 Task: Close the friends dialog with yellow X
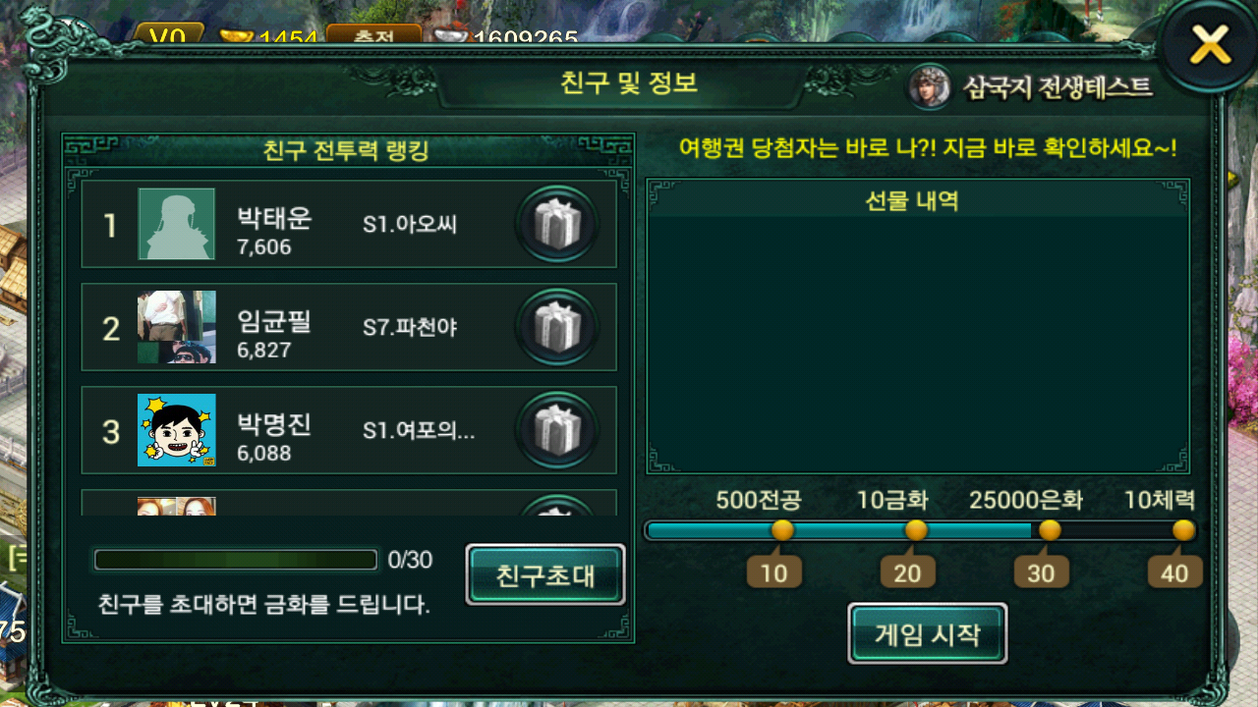pyautogui.click(x=1210, y=44)
